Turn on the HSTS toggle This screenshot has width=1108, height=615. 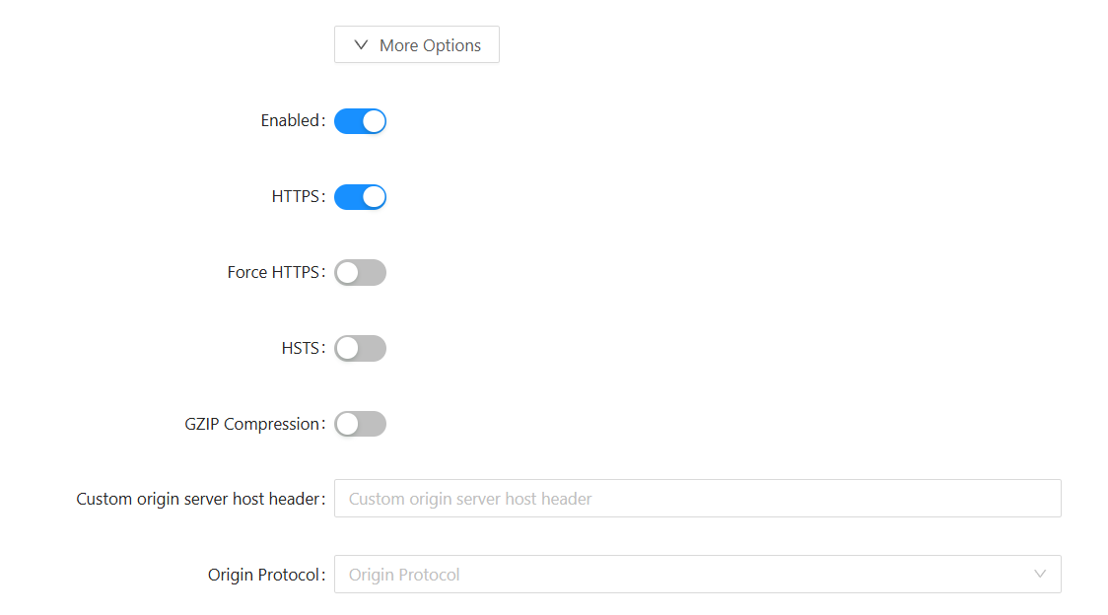click(x=360, y=349)
